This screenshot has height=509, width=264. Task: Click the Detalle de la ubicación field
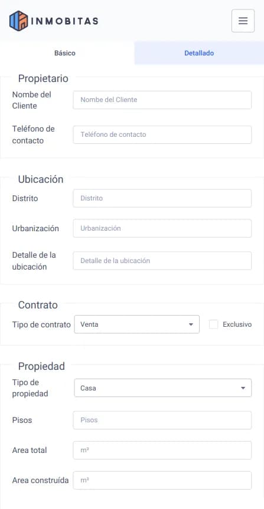(x=162, y=261)
